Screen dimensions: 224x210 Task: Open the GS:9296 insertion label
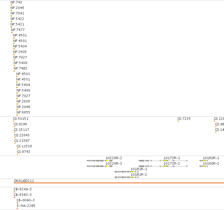point(21,124)
